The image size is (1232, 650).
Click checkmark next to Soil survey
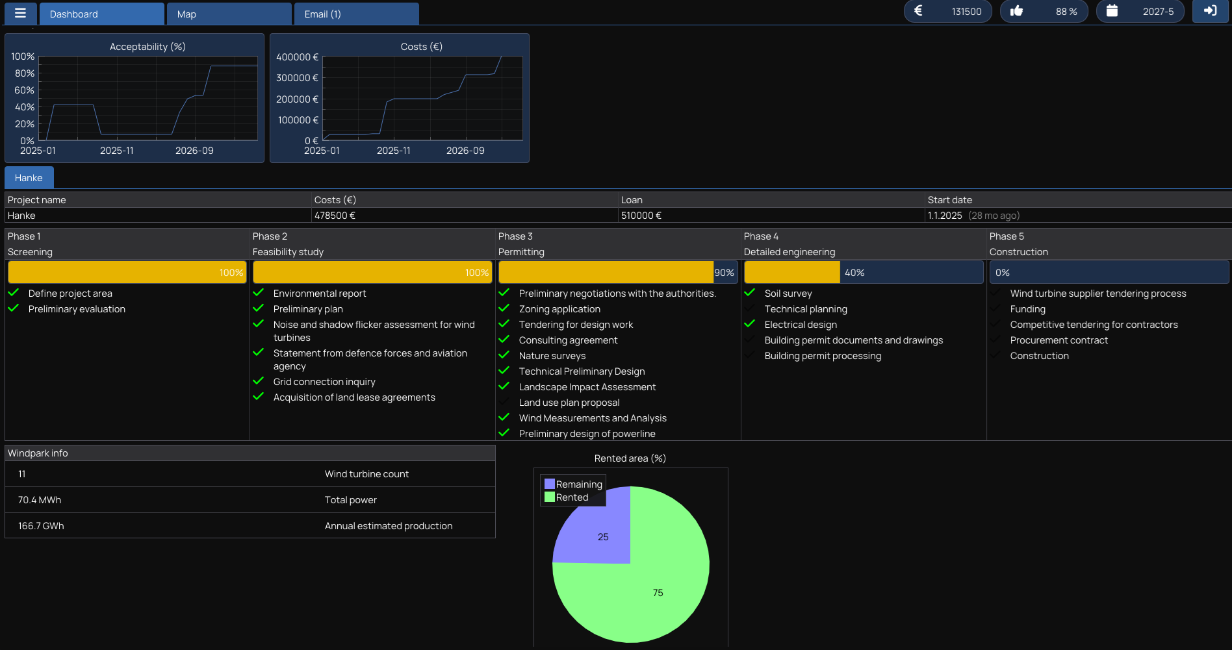click(x=750, y=293)
